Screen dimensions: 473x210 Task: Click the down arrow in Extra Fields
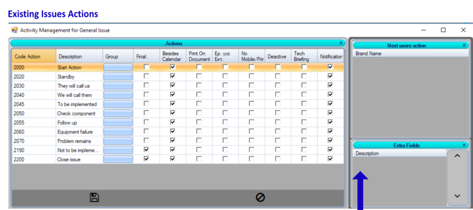[457, 196]
